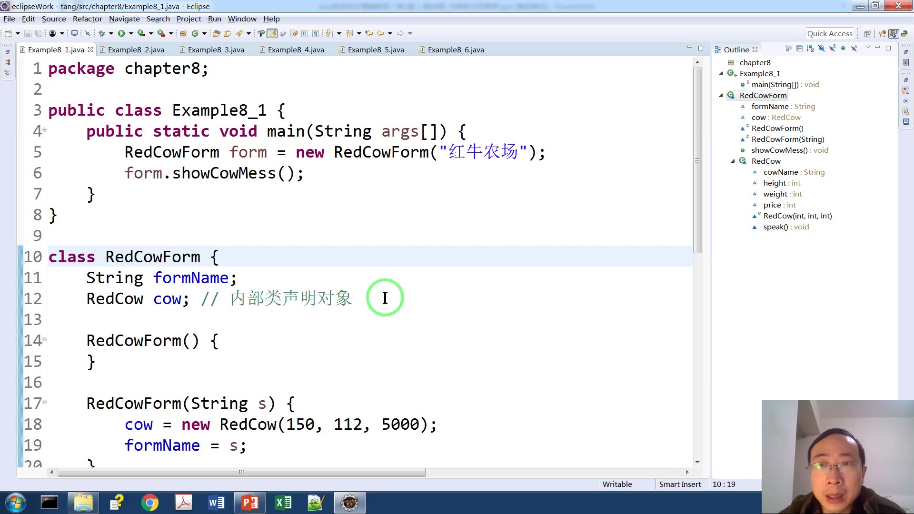
Task: Click the Writable status indicator
Action: click(617, 484)
